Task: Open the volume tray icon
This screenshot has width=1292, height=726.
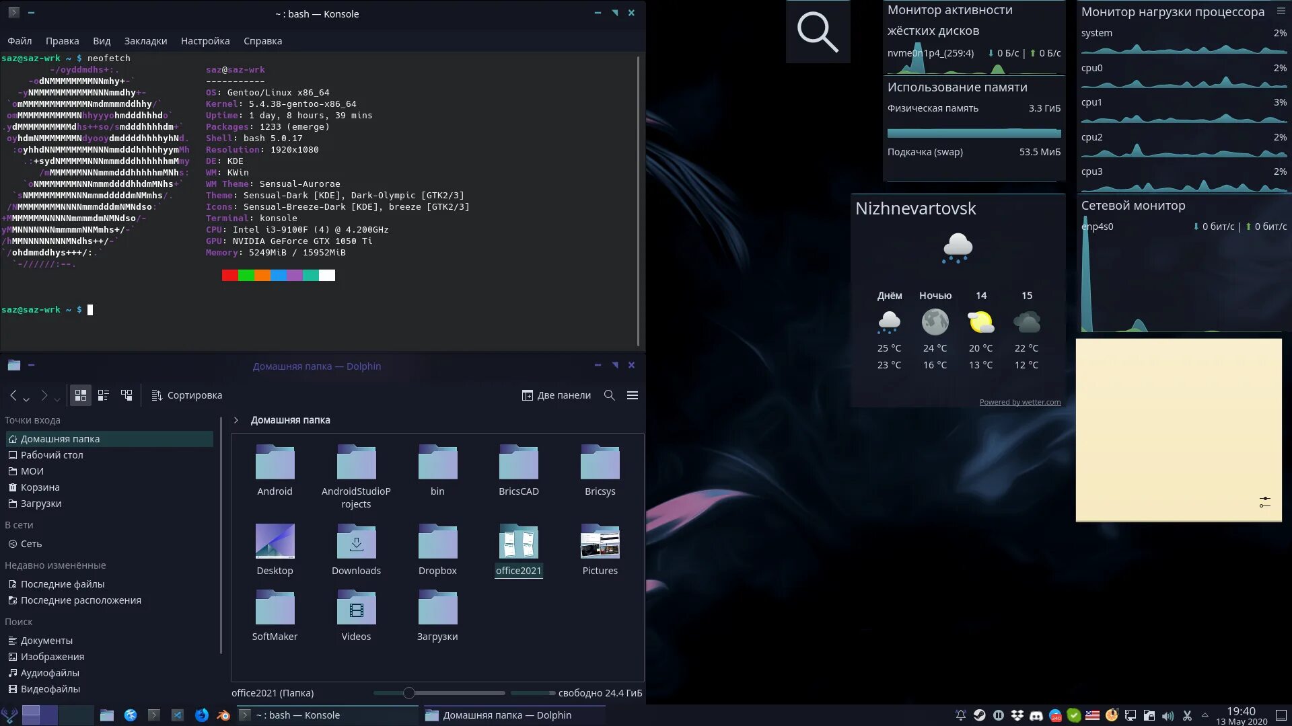Action: coord(1168,715)
